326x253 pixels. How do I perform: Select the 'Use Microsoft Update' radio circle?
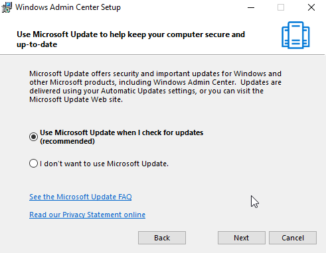click(x=33, y=137)
